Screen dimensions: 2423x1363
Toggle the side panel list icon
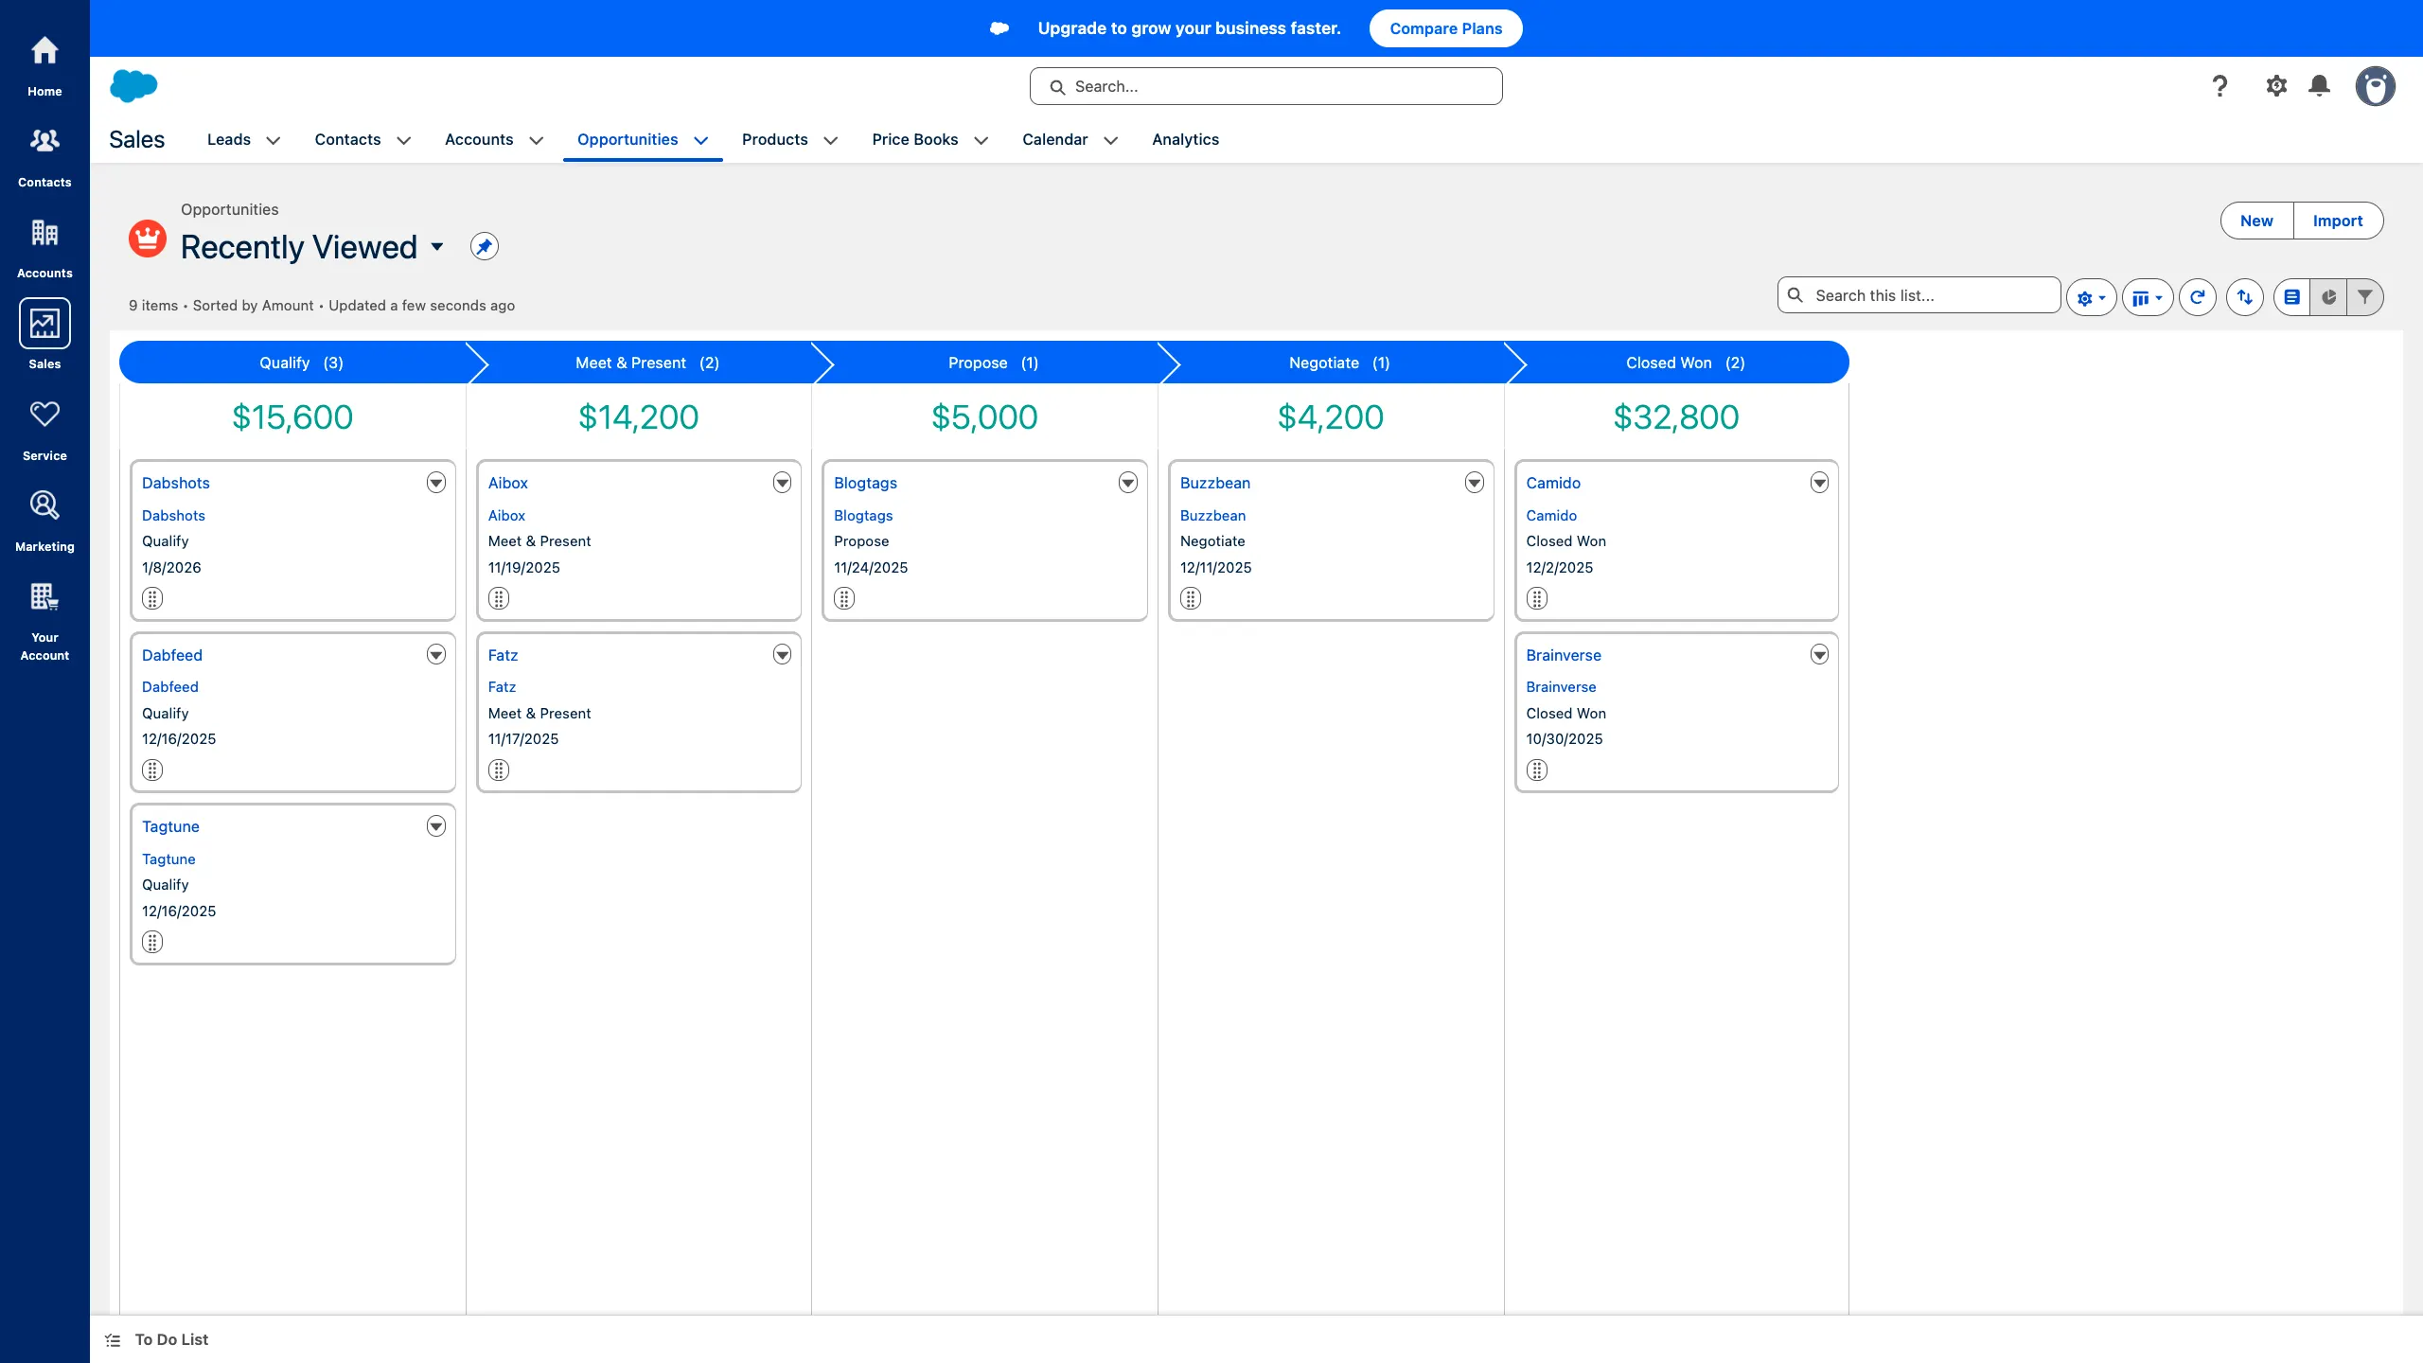[x=2291, y=296]
